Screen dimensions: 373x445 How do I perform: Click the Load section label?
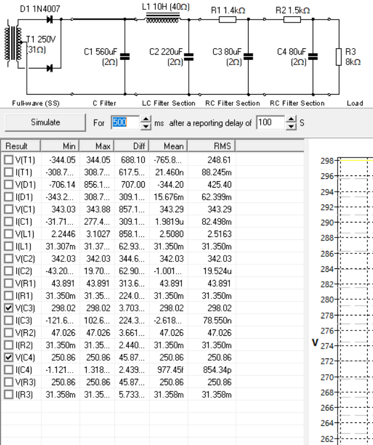[x=355, y=103]
